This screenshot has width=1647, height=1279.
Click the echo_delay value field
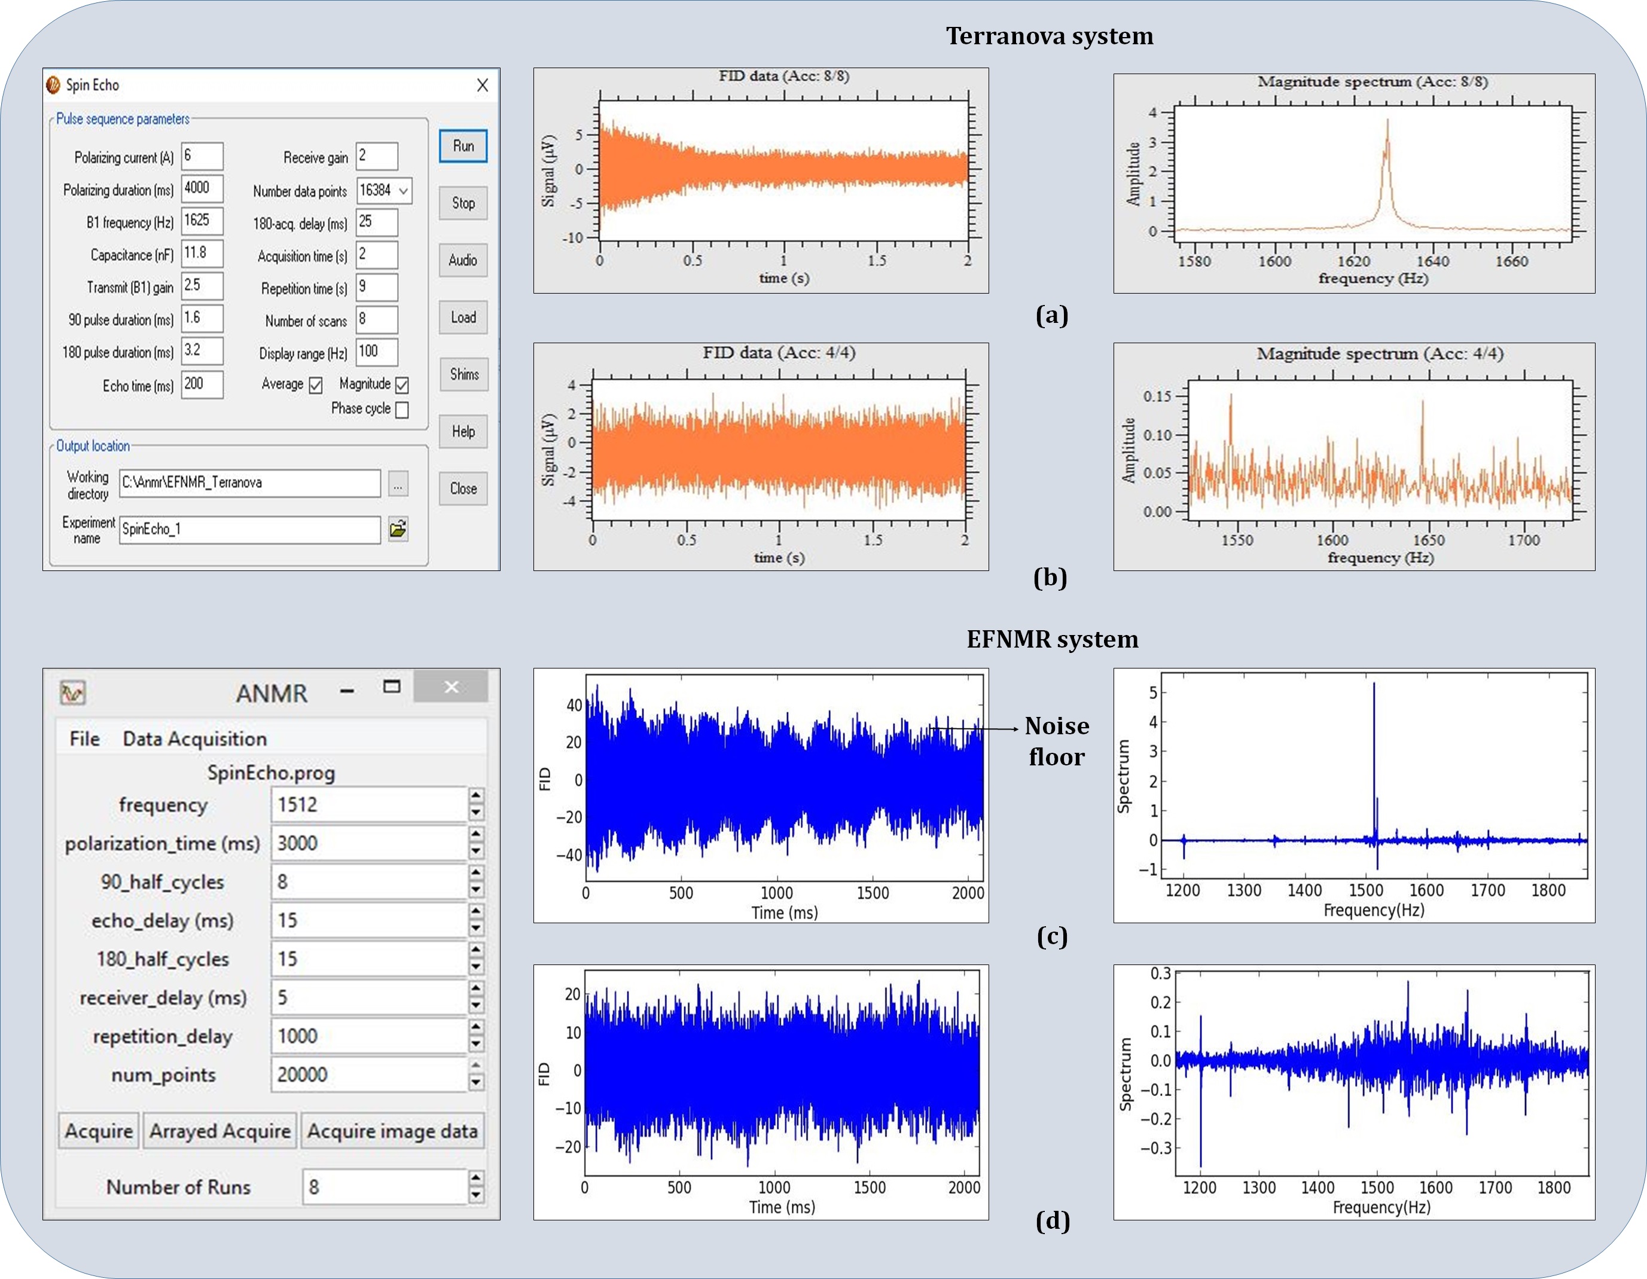pyautogui.click(x=368, y=920)
